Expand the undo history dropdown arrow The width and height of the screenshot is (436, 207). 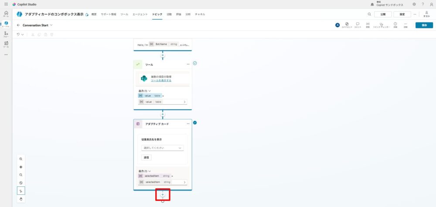point(22,34)
